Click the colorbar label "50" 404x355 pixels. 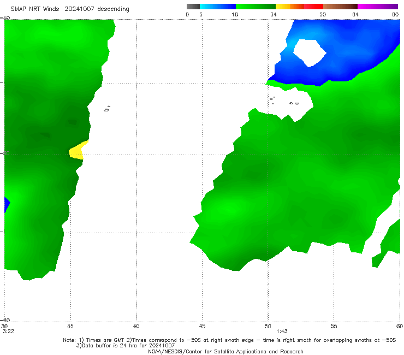tap(323, 15)
